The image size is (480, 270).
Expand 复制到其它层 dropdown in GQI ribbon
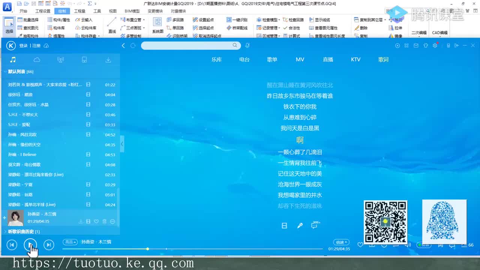coord(385,20)
